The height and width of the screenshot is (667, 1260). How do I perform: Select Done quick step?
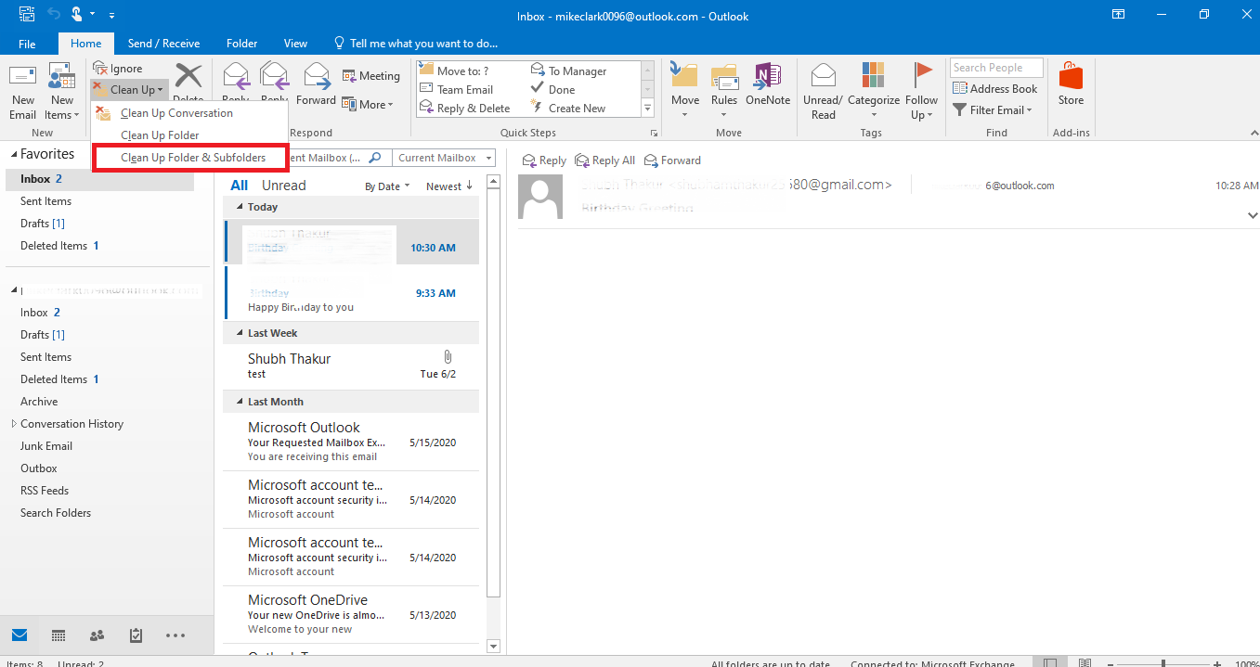(x=553, y=89)
